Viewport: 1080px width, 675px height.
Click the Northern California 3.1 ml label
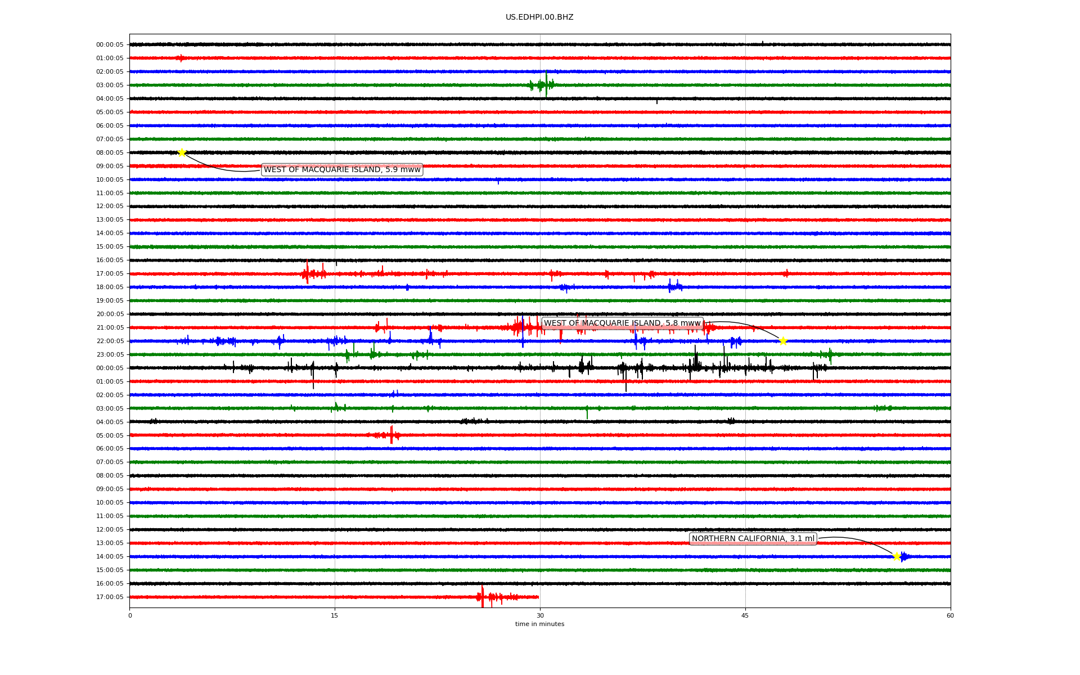[x=753, y=539]
